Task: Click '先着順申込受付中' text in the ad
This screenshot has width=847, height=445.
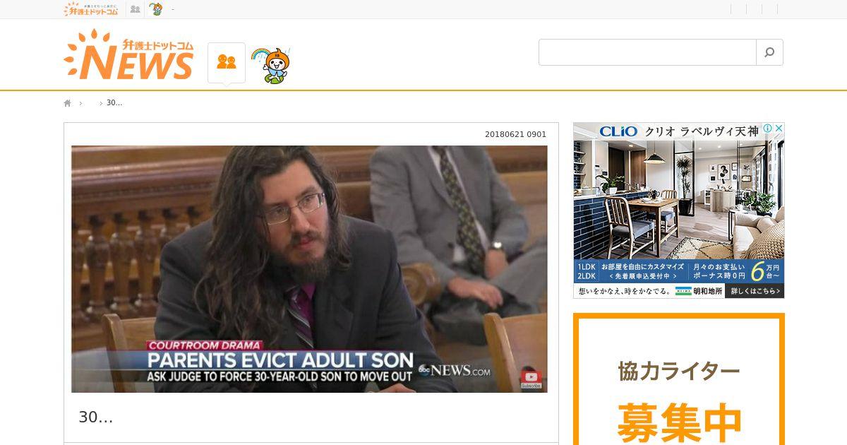Action: [642, 276]
